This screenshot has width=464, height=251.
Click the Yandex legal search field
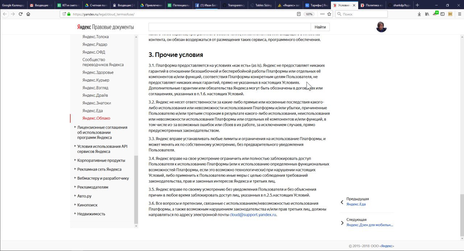[x=229, y=27]
